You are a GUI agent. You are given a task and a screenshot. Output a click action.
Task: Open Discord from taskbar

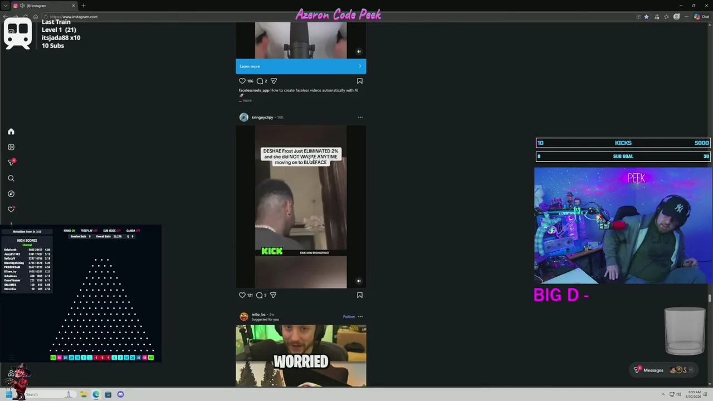pyautogui.click(x=120, y=394)
